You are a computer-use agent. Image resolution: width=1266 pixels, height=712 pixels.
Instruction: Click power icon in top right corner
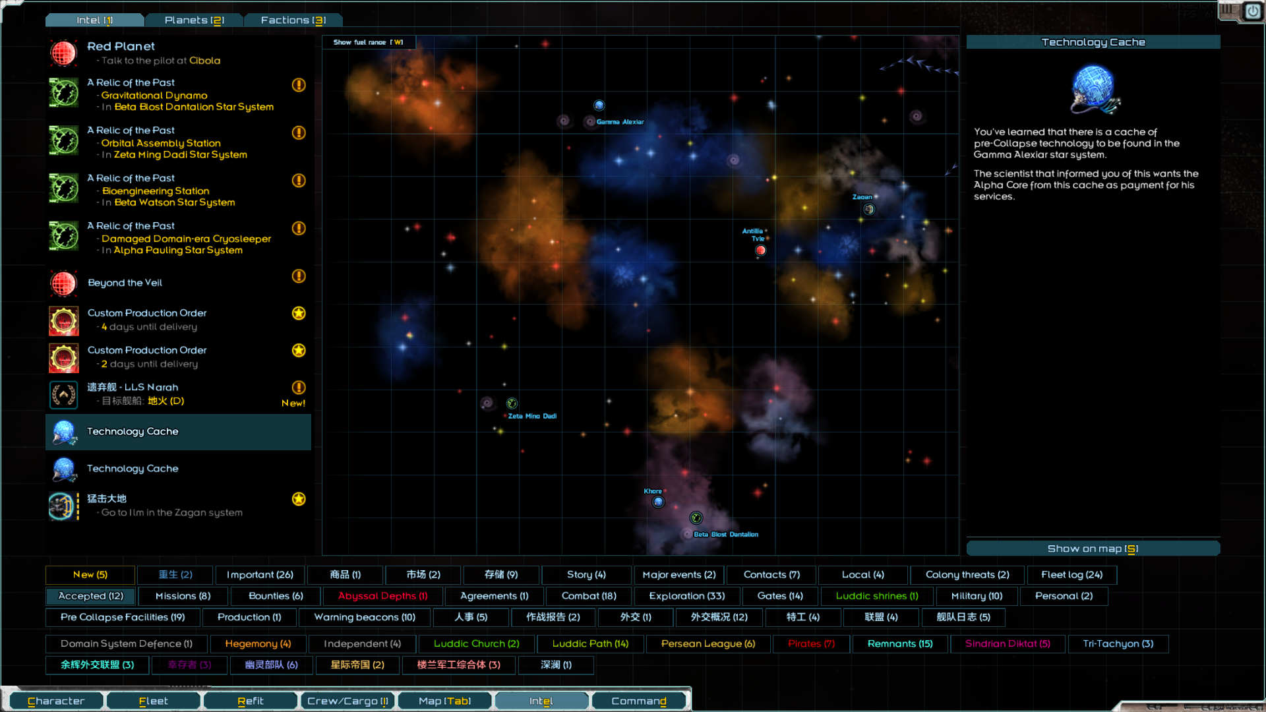click(1252, 12)
